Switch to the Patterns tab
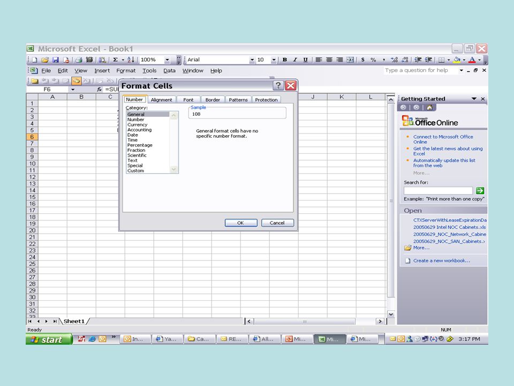Viewport: 514px width, 386px height. coord(238,100)
